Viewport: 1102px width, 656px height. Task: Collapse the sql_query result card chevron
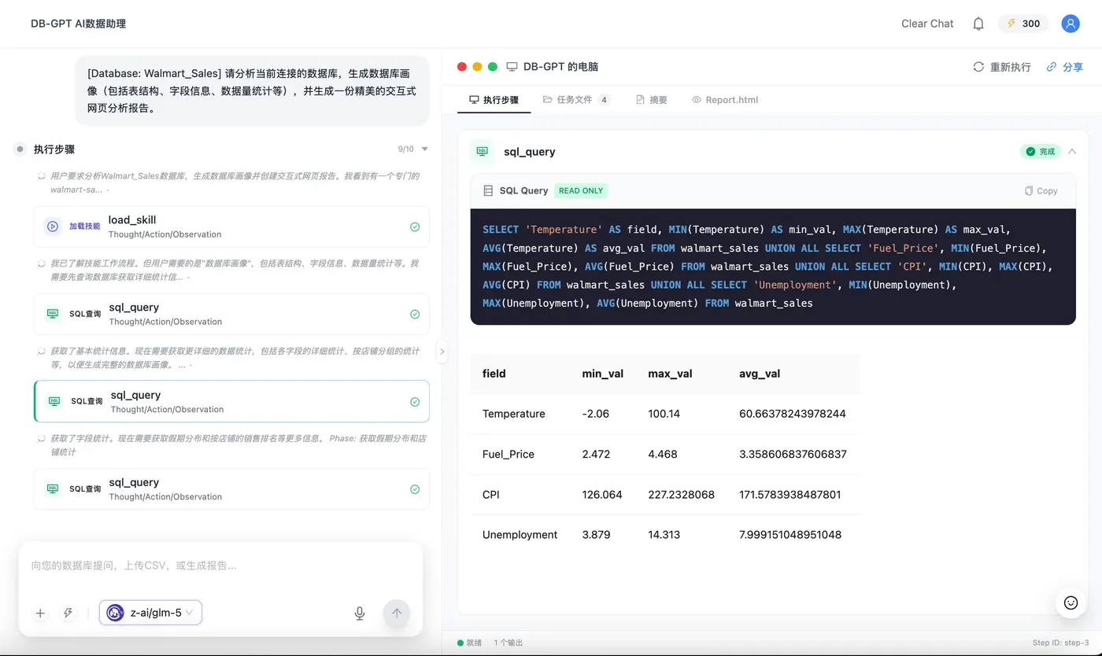coord(1072,151)
